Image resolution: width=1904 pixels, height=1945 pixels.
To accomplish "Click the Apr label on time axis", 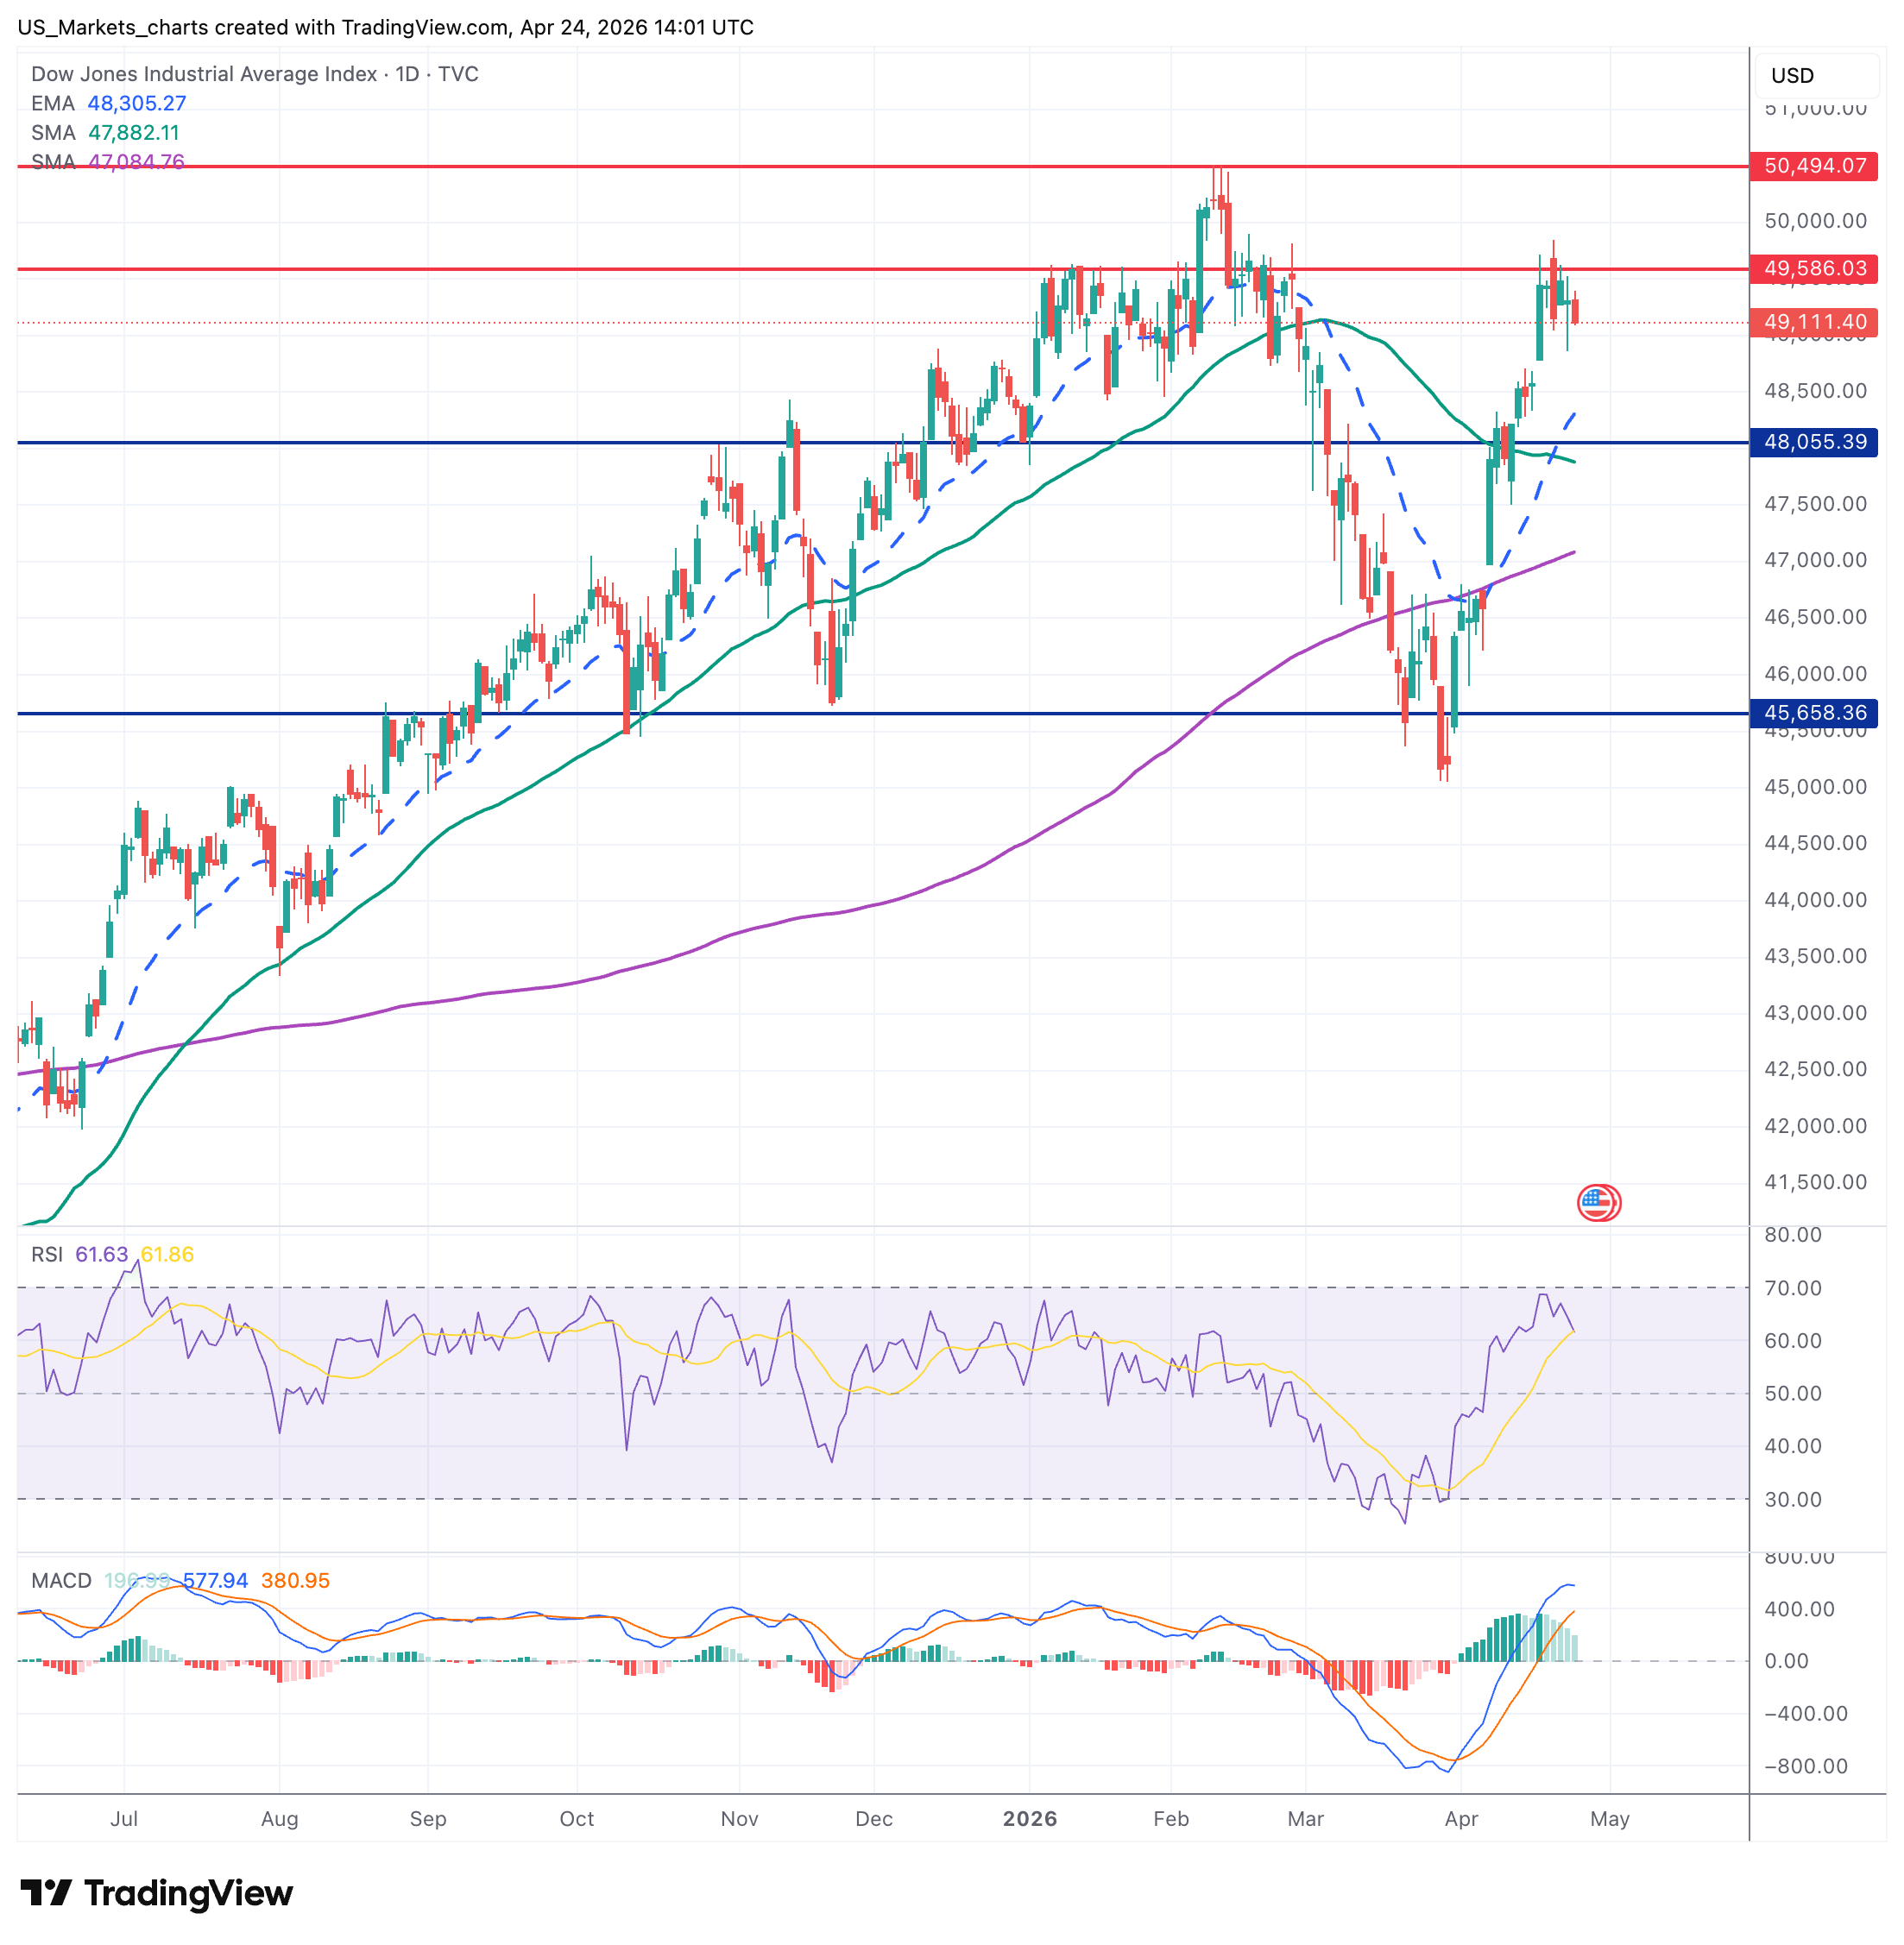I will pyautogui.click(x=1460, y=1818).
